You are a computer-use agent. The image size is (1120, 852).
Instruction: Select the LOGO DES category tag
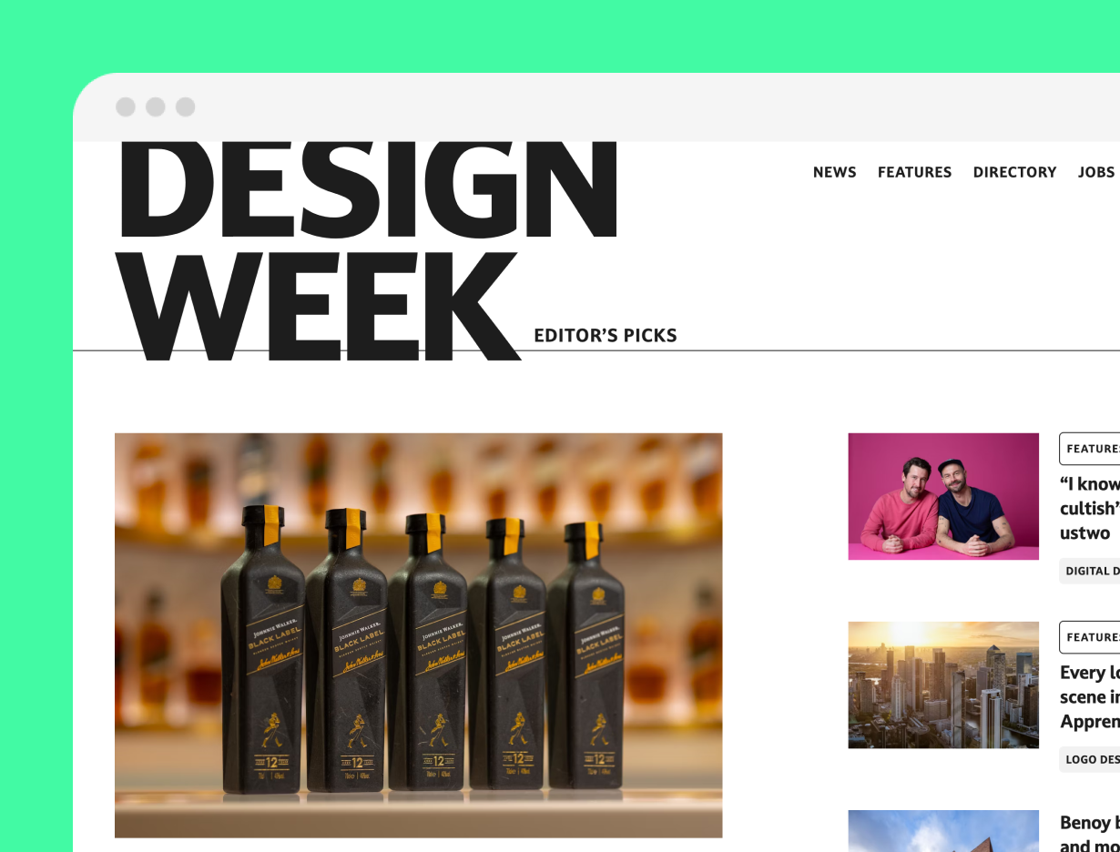point(1090,759)
